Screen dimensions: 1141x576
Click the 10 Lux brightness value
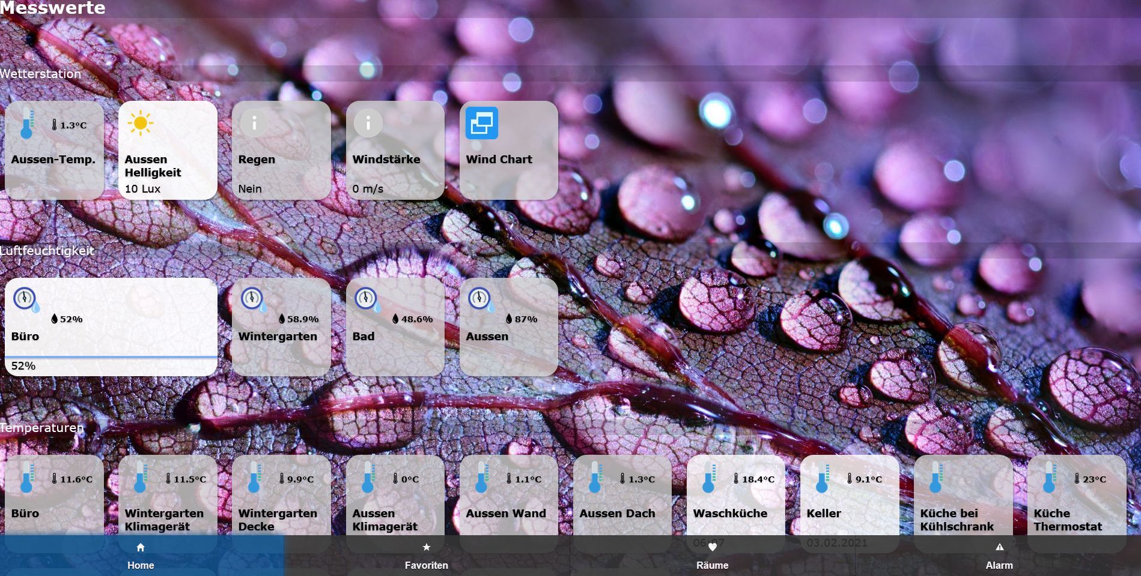[142, 189]
